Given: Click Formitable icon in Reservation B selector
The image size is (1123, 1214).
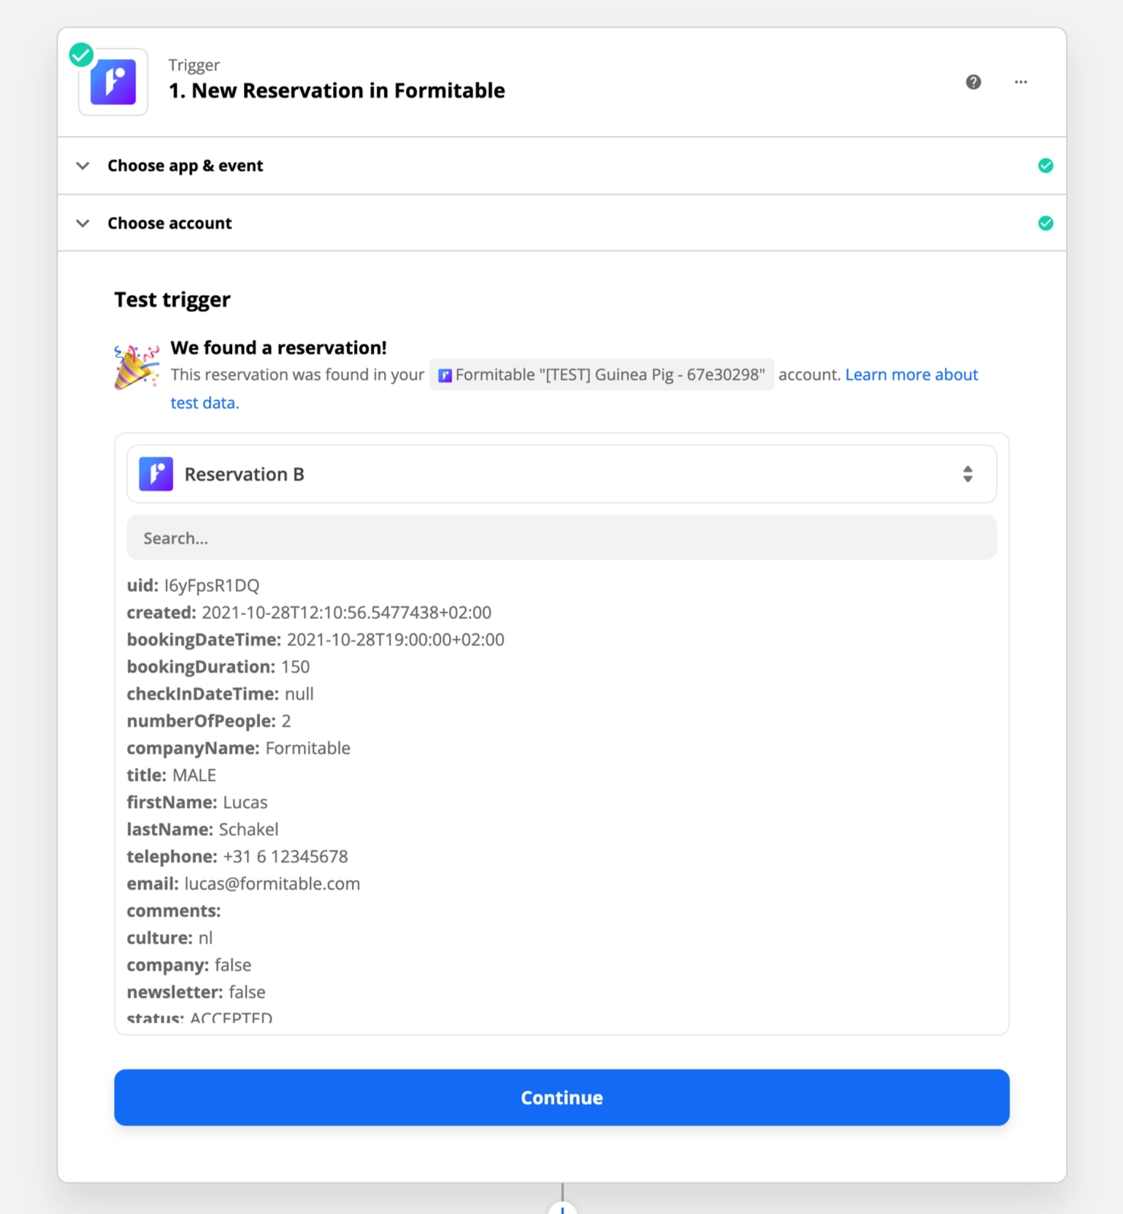Looking at the screenshot, I should pos(156,474).
